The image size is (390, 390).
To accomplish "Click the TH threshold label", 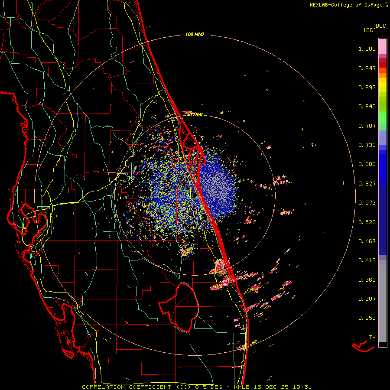I will point(372,338).
